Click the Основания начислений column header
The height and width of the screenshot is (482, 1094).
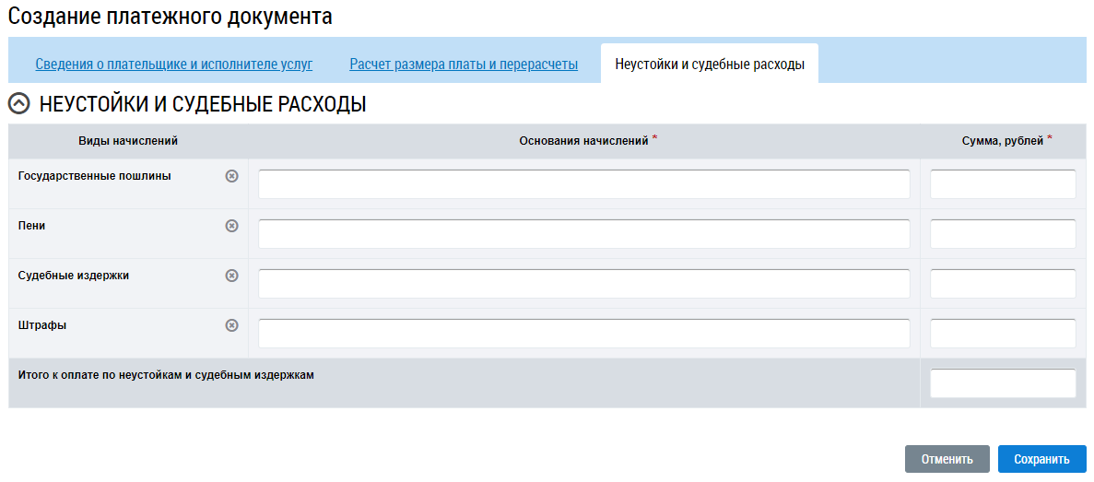tap(583, 141)
